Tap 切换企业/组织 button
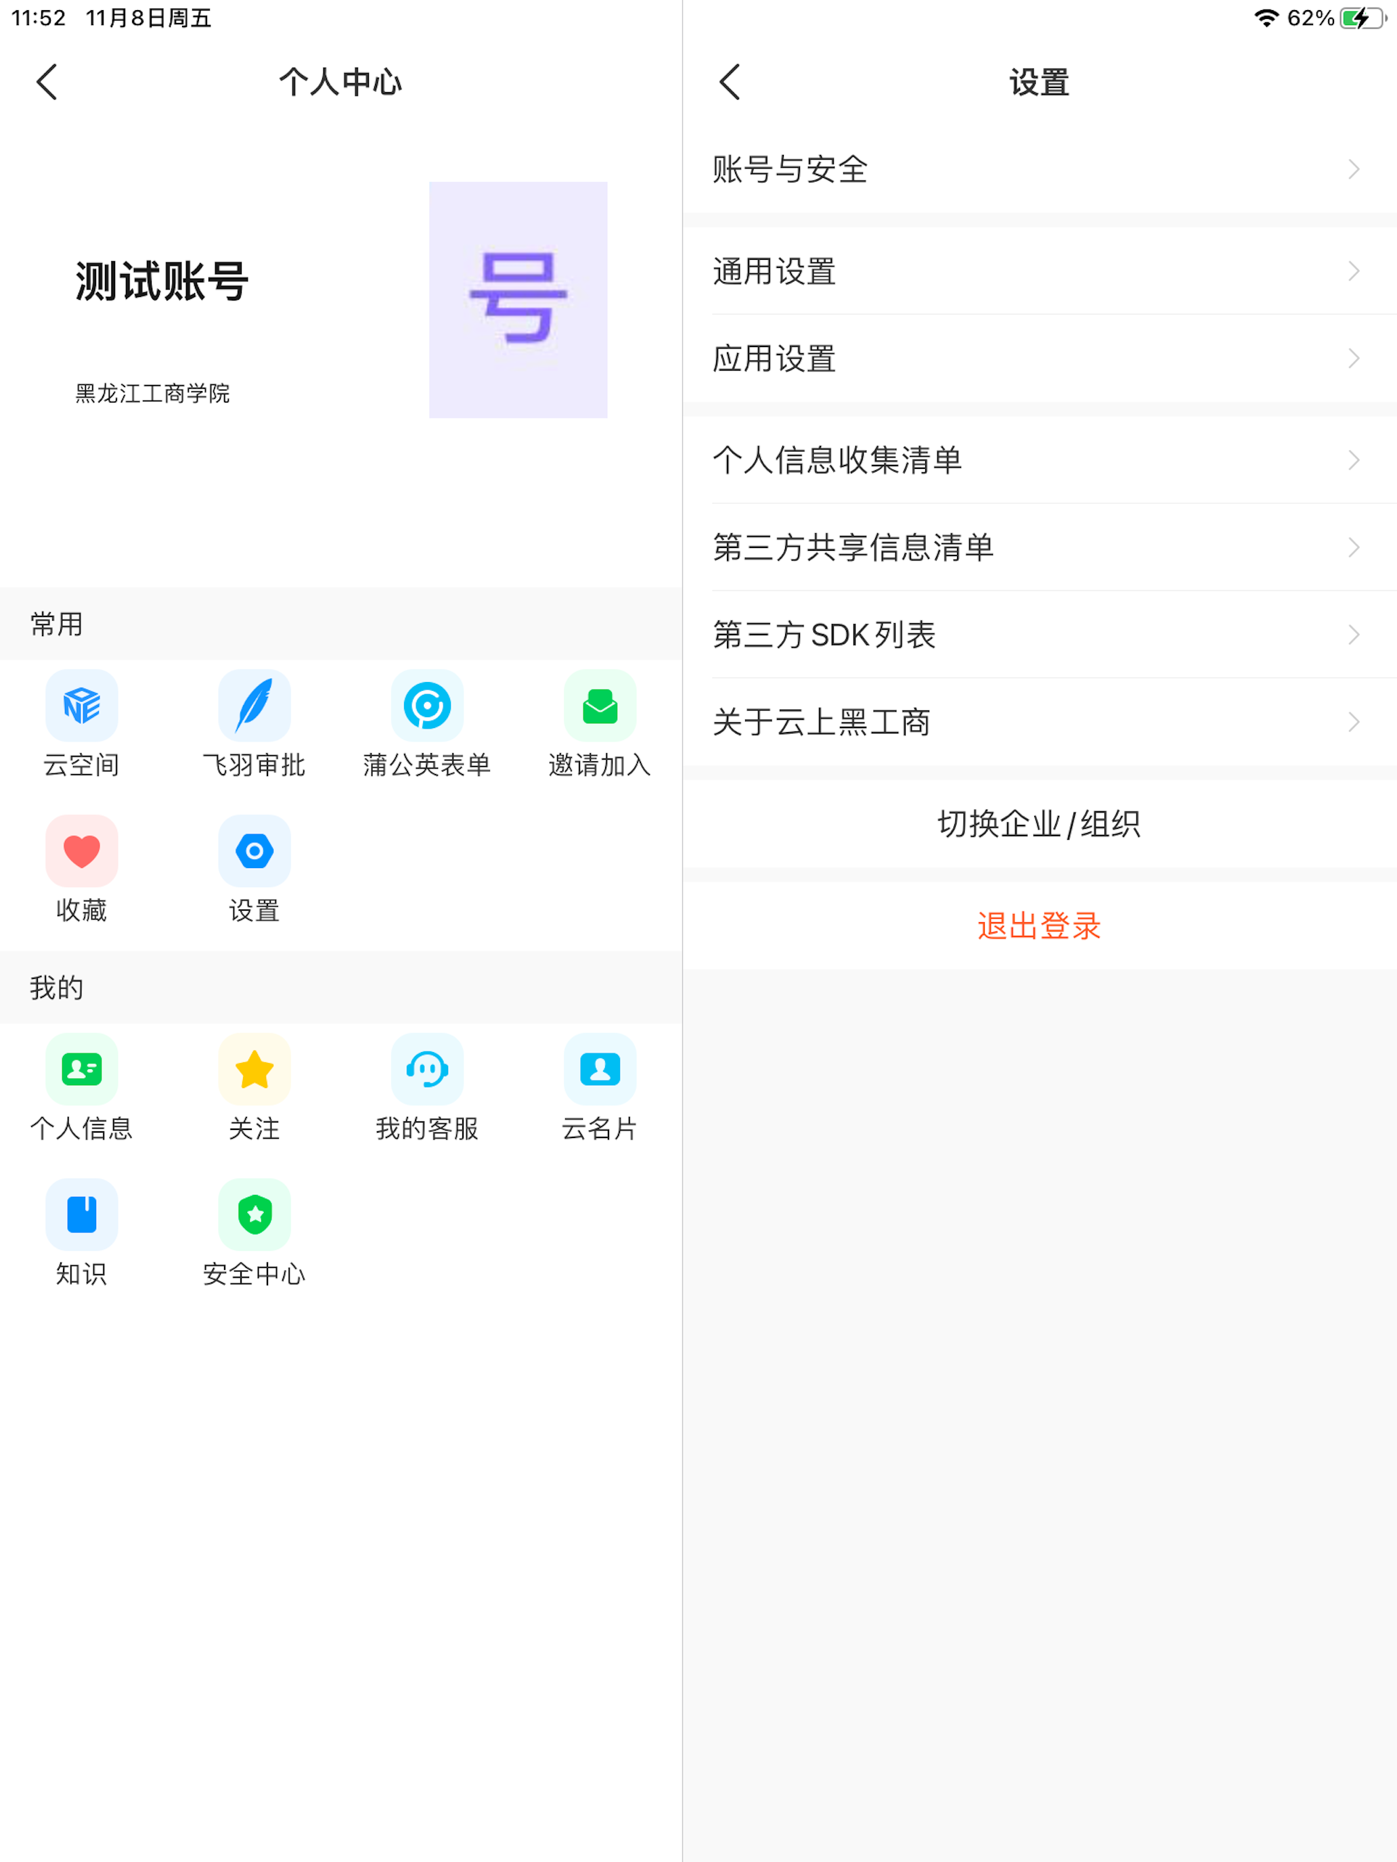Viewport: 1397px width, 1862px height. coord(1040,823)
